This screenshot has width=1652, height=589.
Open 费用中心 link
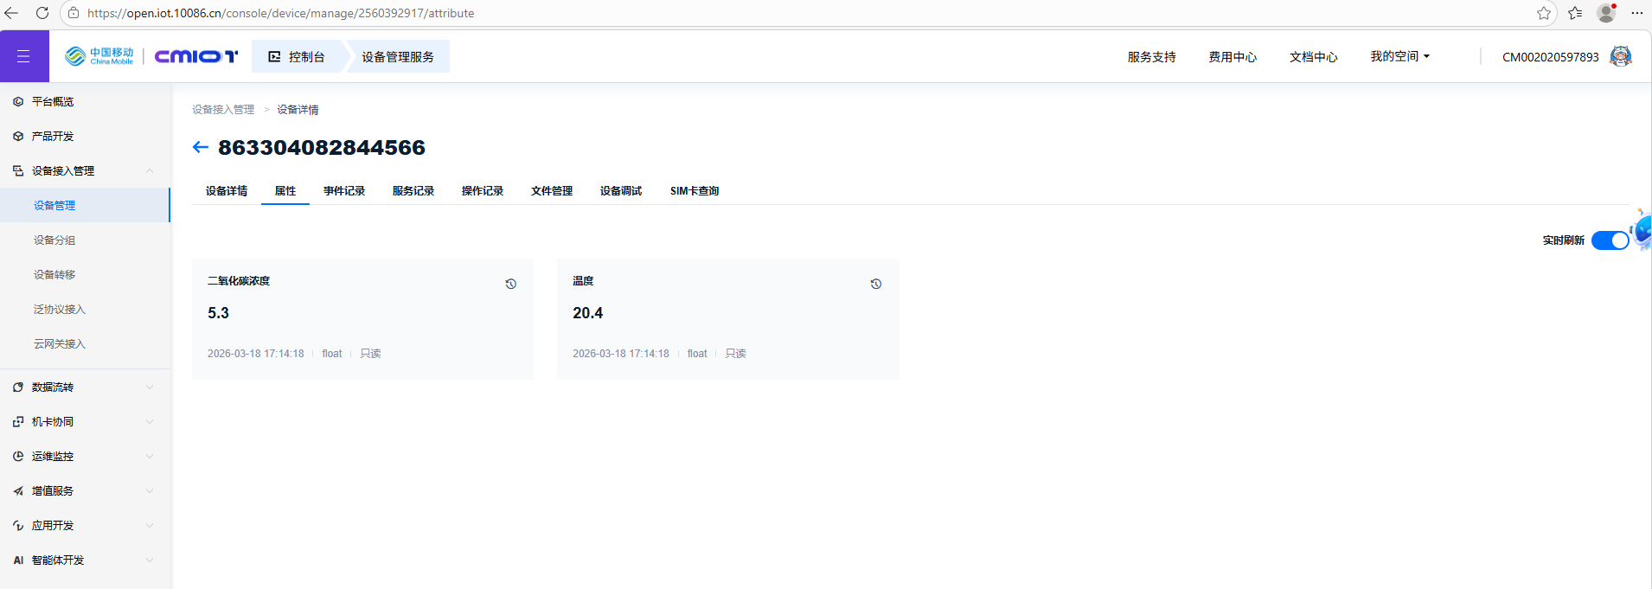tap(1233, 57)
